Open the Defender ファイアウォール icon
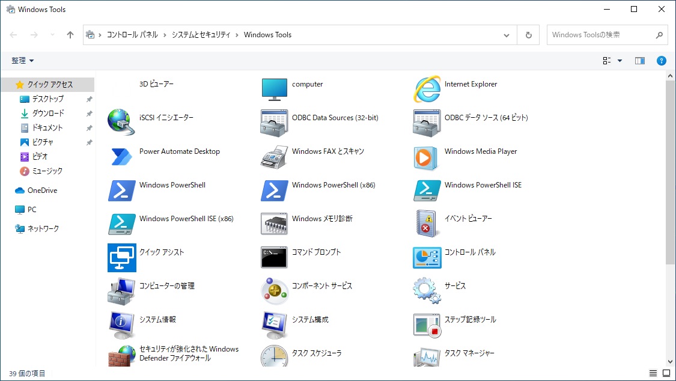 (x=121, y=356)
